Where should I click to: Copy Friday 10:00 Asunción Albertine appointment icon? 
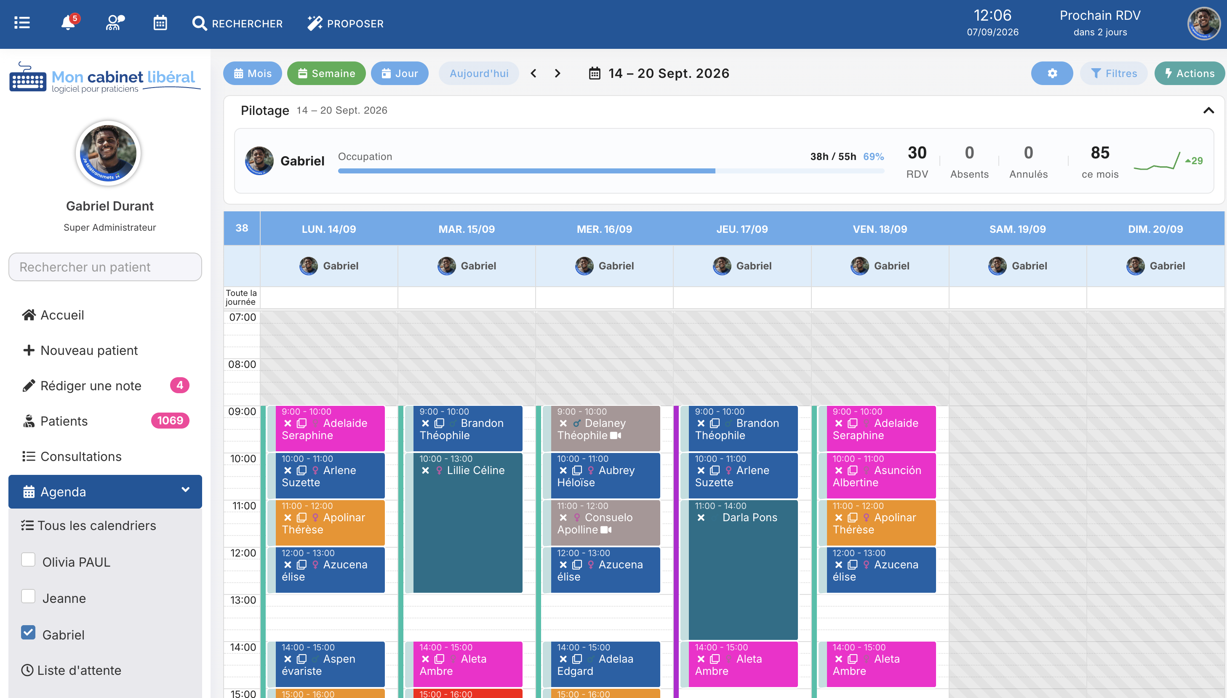tap(853, 471)
